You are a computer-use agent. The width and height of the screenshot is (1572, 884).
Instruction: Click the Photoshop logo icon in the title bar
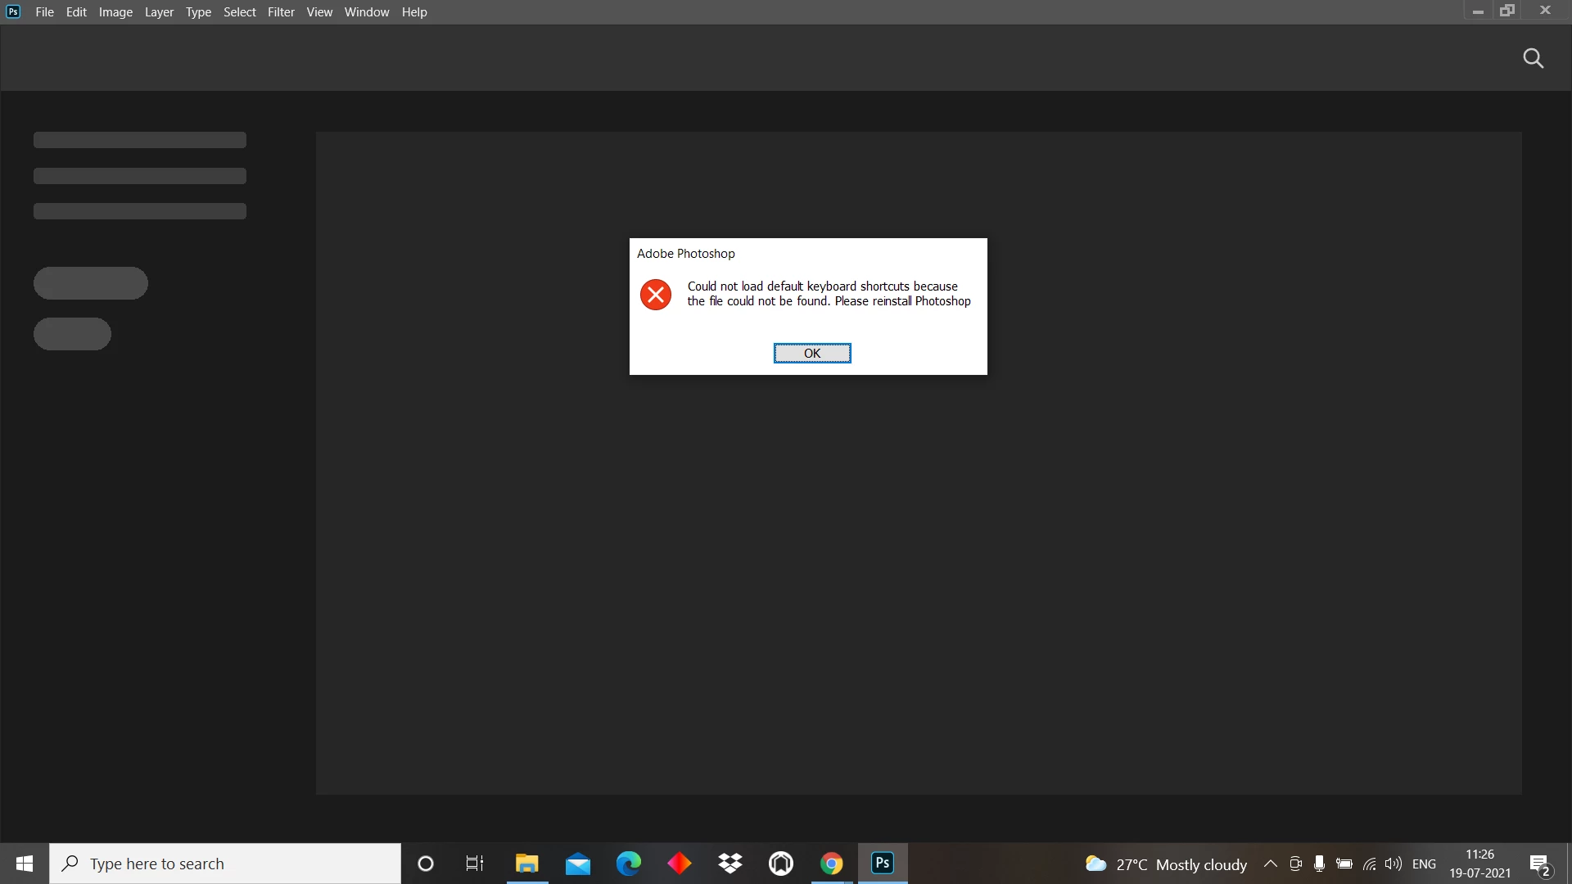coord(13,11)
